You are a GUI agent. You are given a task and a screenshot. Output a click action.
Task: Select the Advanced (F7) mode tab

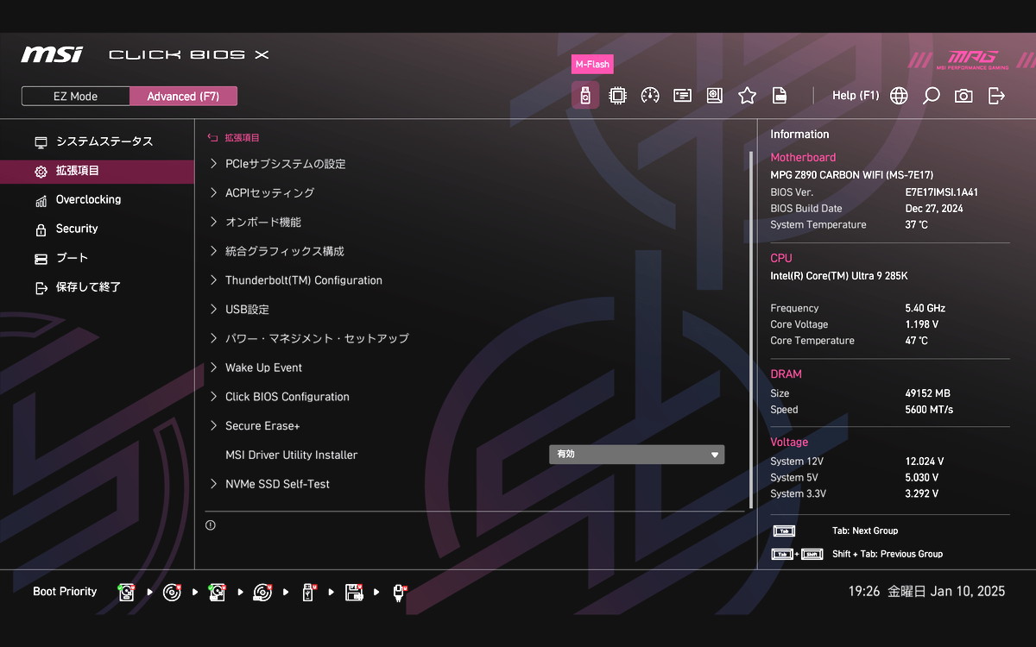point(183,96)
